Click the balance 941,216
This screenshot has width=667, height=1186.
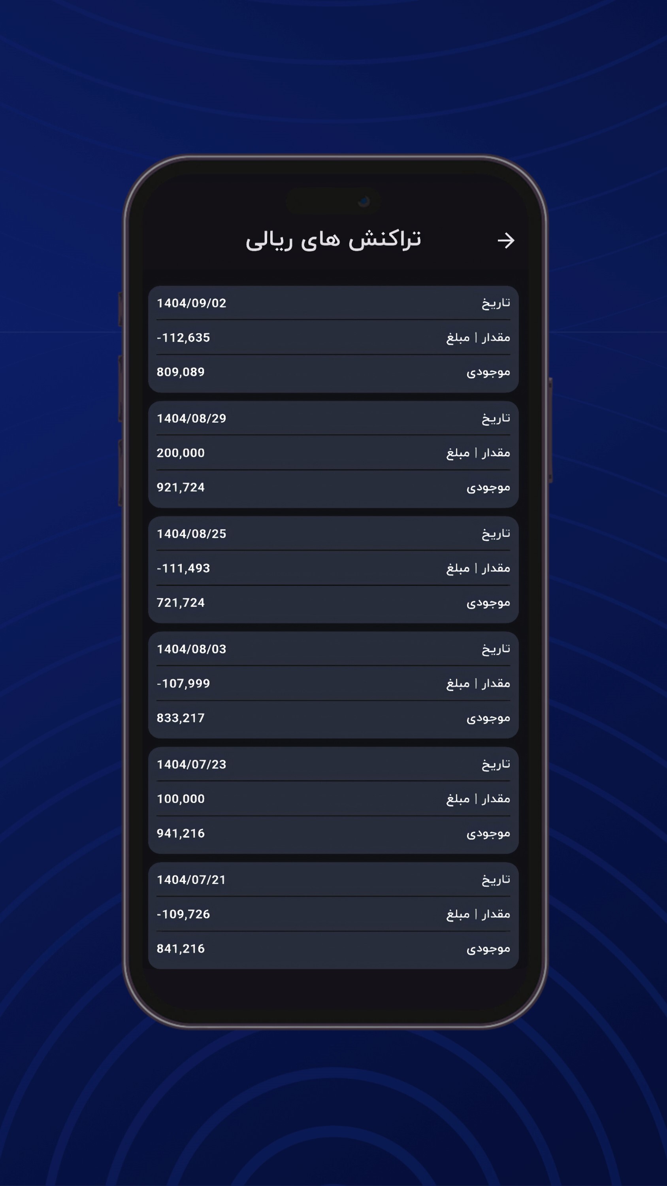tap(181, 833)
